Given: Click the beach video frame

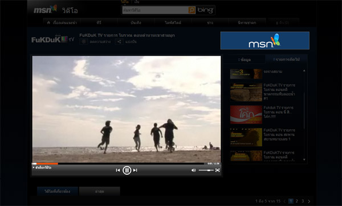Looking at the screenshot, I should pyautogui.click(x=127, y=109).
